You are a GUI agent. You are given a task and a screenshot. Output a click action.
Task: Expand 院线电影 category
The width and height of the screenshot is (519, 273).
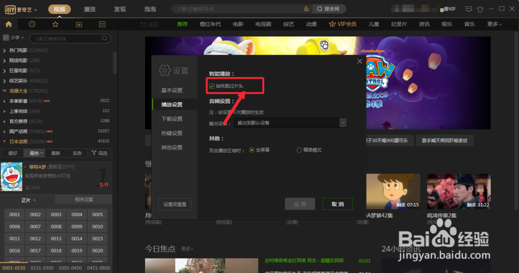(x=4, y=61)
